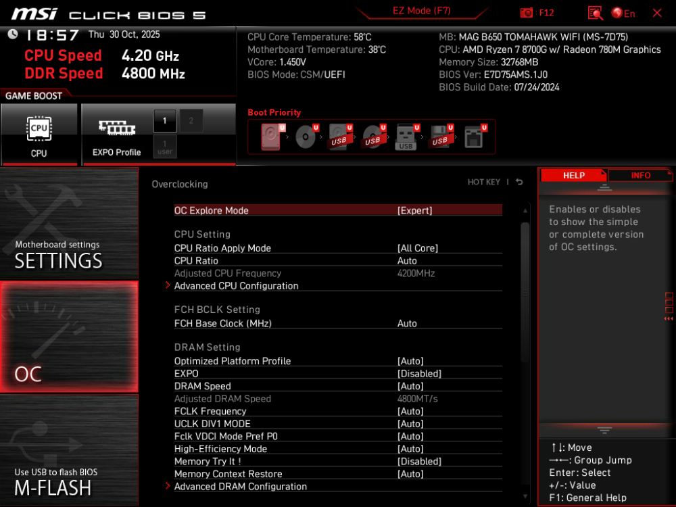
Task: Switch to the INFO tab
Action: pos(639,175)
